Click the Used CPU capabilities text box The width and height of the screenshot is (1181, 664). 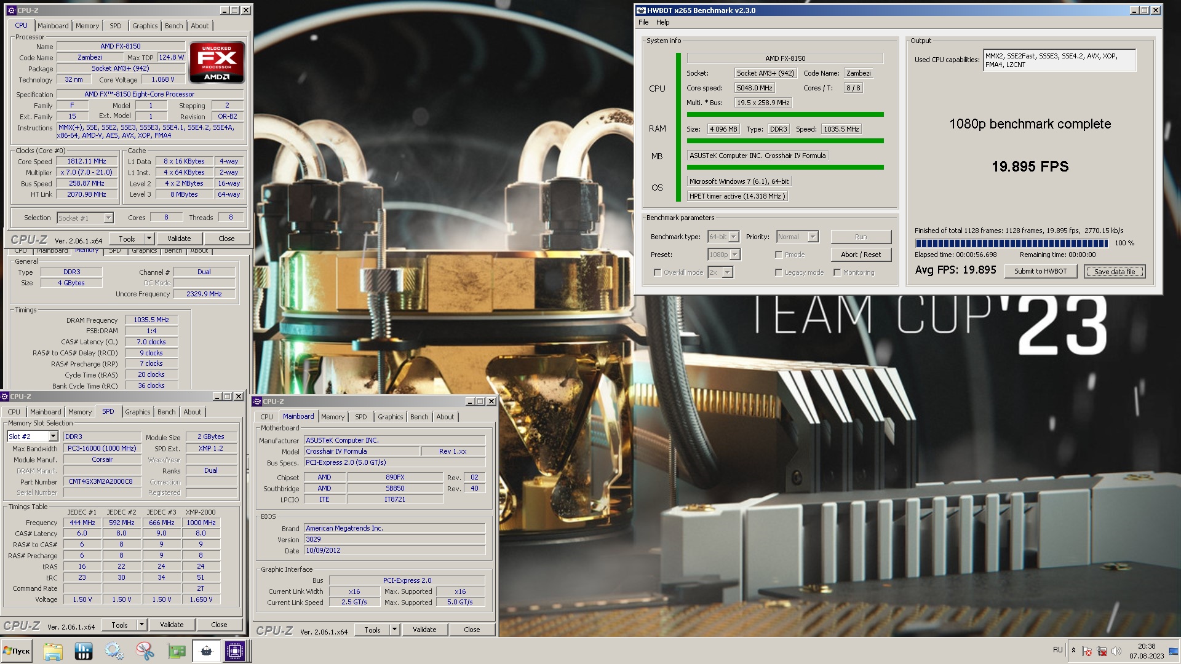pyautogui.click(x=1059, y=60)
